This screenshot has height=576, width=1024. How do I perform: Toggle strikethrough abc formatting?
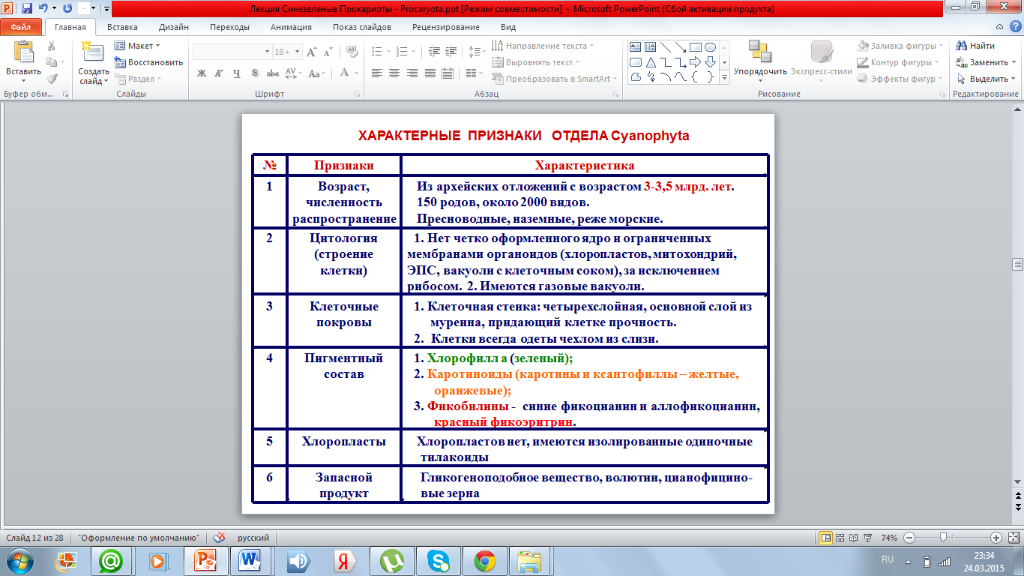[x=273, y=73]
